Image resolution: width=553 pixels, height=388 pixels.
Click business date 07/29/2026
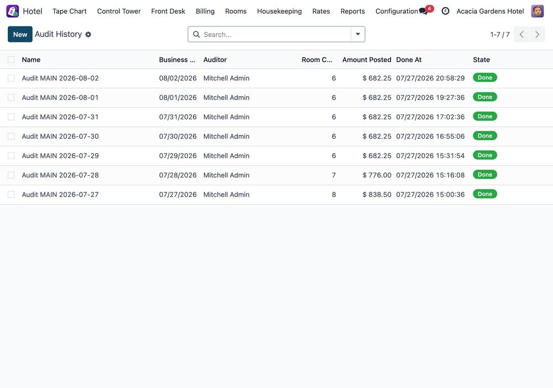click(178, 156)
